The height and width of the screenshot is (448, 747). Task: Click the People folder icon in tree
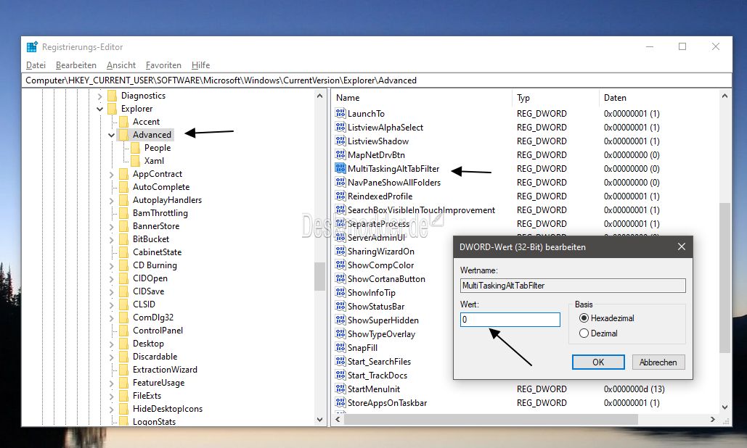[x=135, y=148]
